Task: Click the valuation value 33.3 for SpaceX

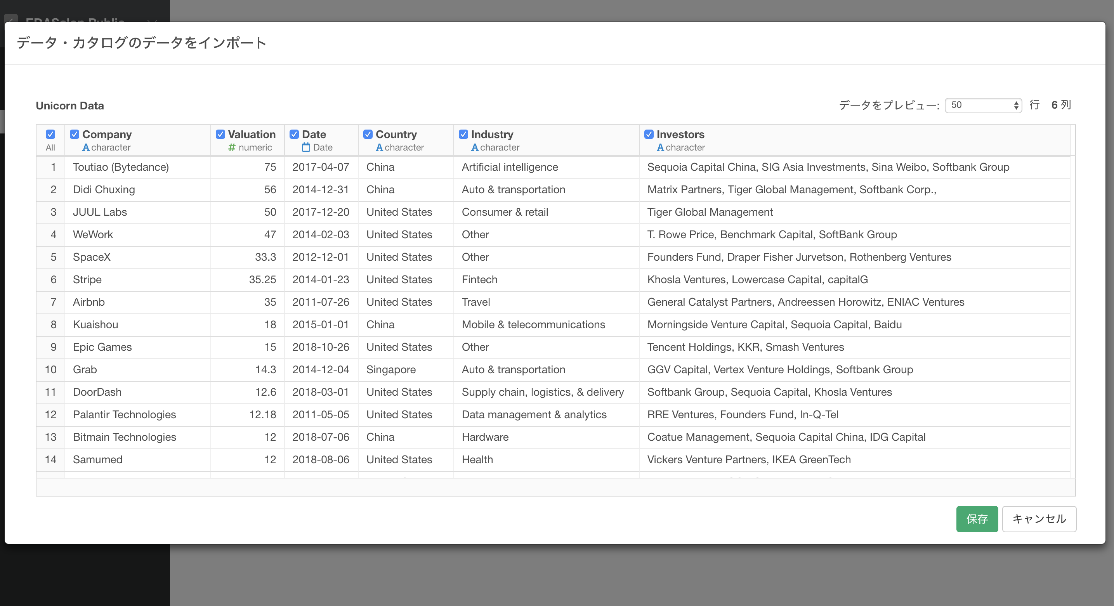Action: (x=247, y=257)
